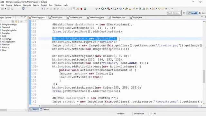Open the External Tools dropdown arrow

tap(111, 9)
